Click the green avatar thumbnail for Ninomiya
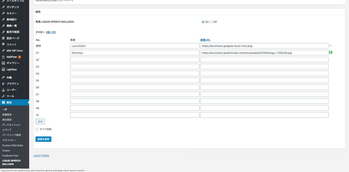Screen dimensions: 349x172 (x=331, y=52)
